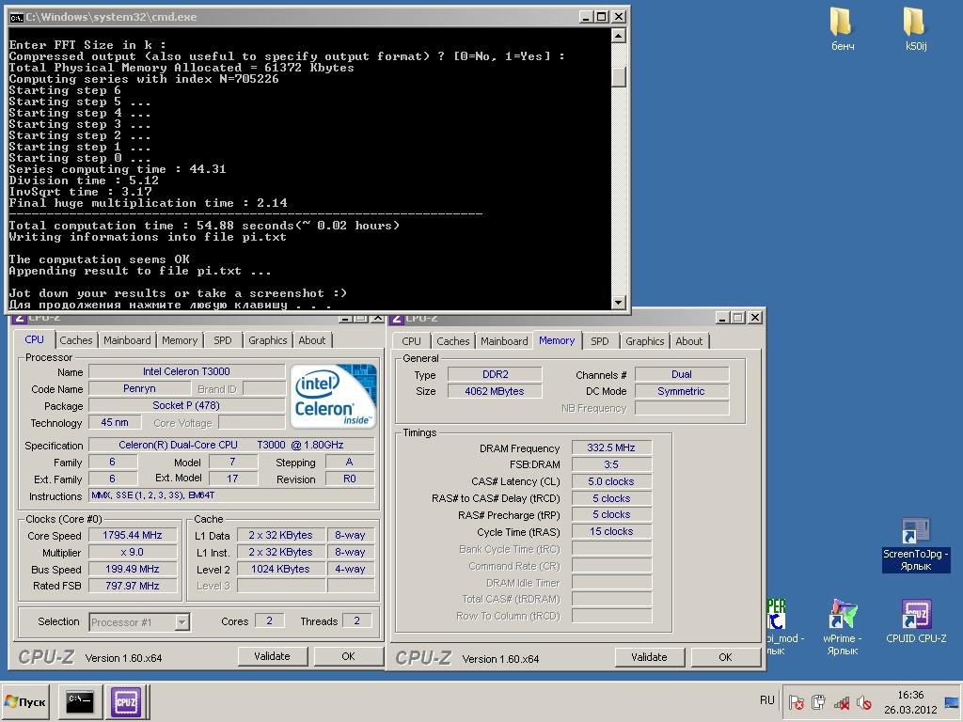
Task: Open Caches tab in right CPU-Z window
Action: click(452, 341)
